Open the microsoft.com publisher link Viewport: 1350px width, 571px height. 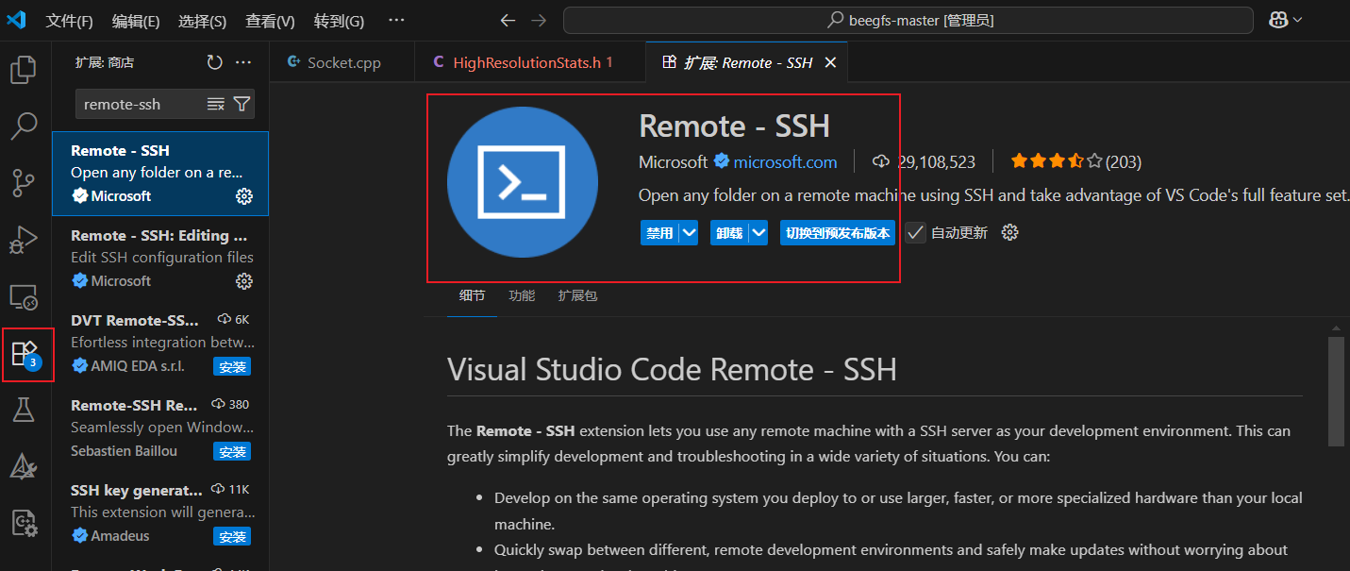[785, 162]
